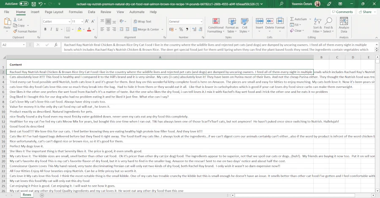Open the font name dropdown Calibri

click(69, 22)
